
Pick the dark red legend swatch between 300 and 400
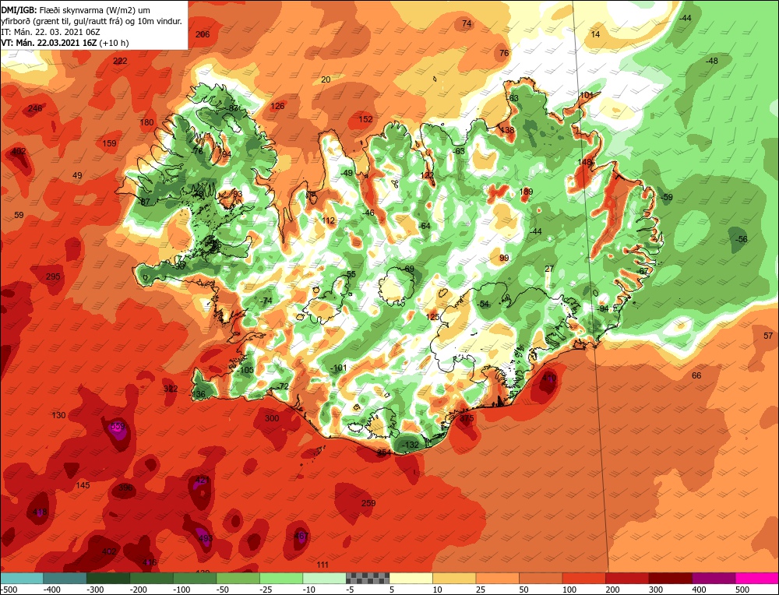(x=671, y=578)
